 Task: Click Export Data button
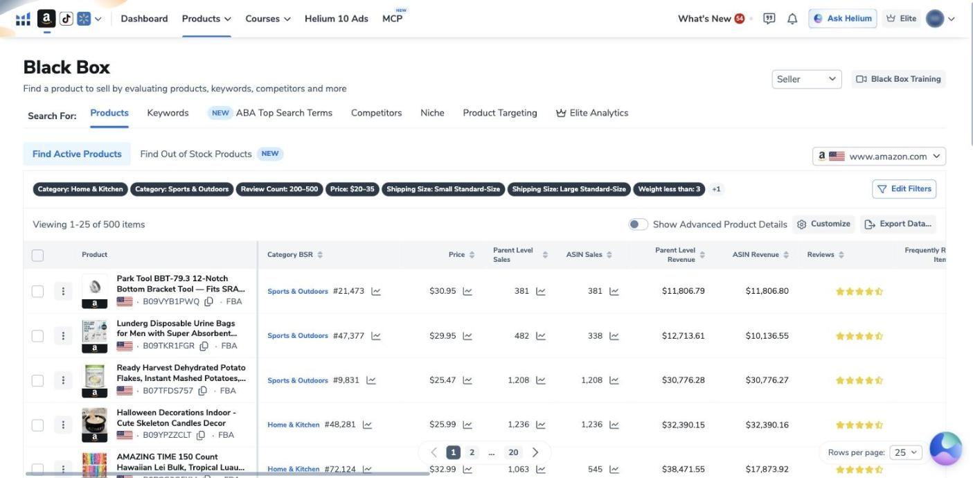click(x=898, y=224)
